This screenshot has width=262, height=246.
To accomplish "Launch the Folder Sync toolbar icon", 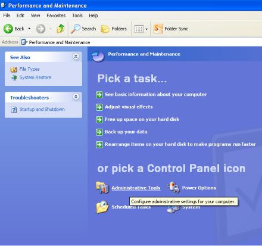I will [158, 29].
